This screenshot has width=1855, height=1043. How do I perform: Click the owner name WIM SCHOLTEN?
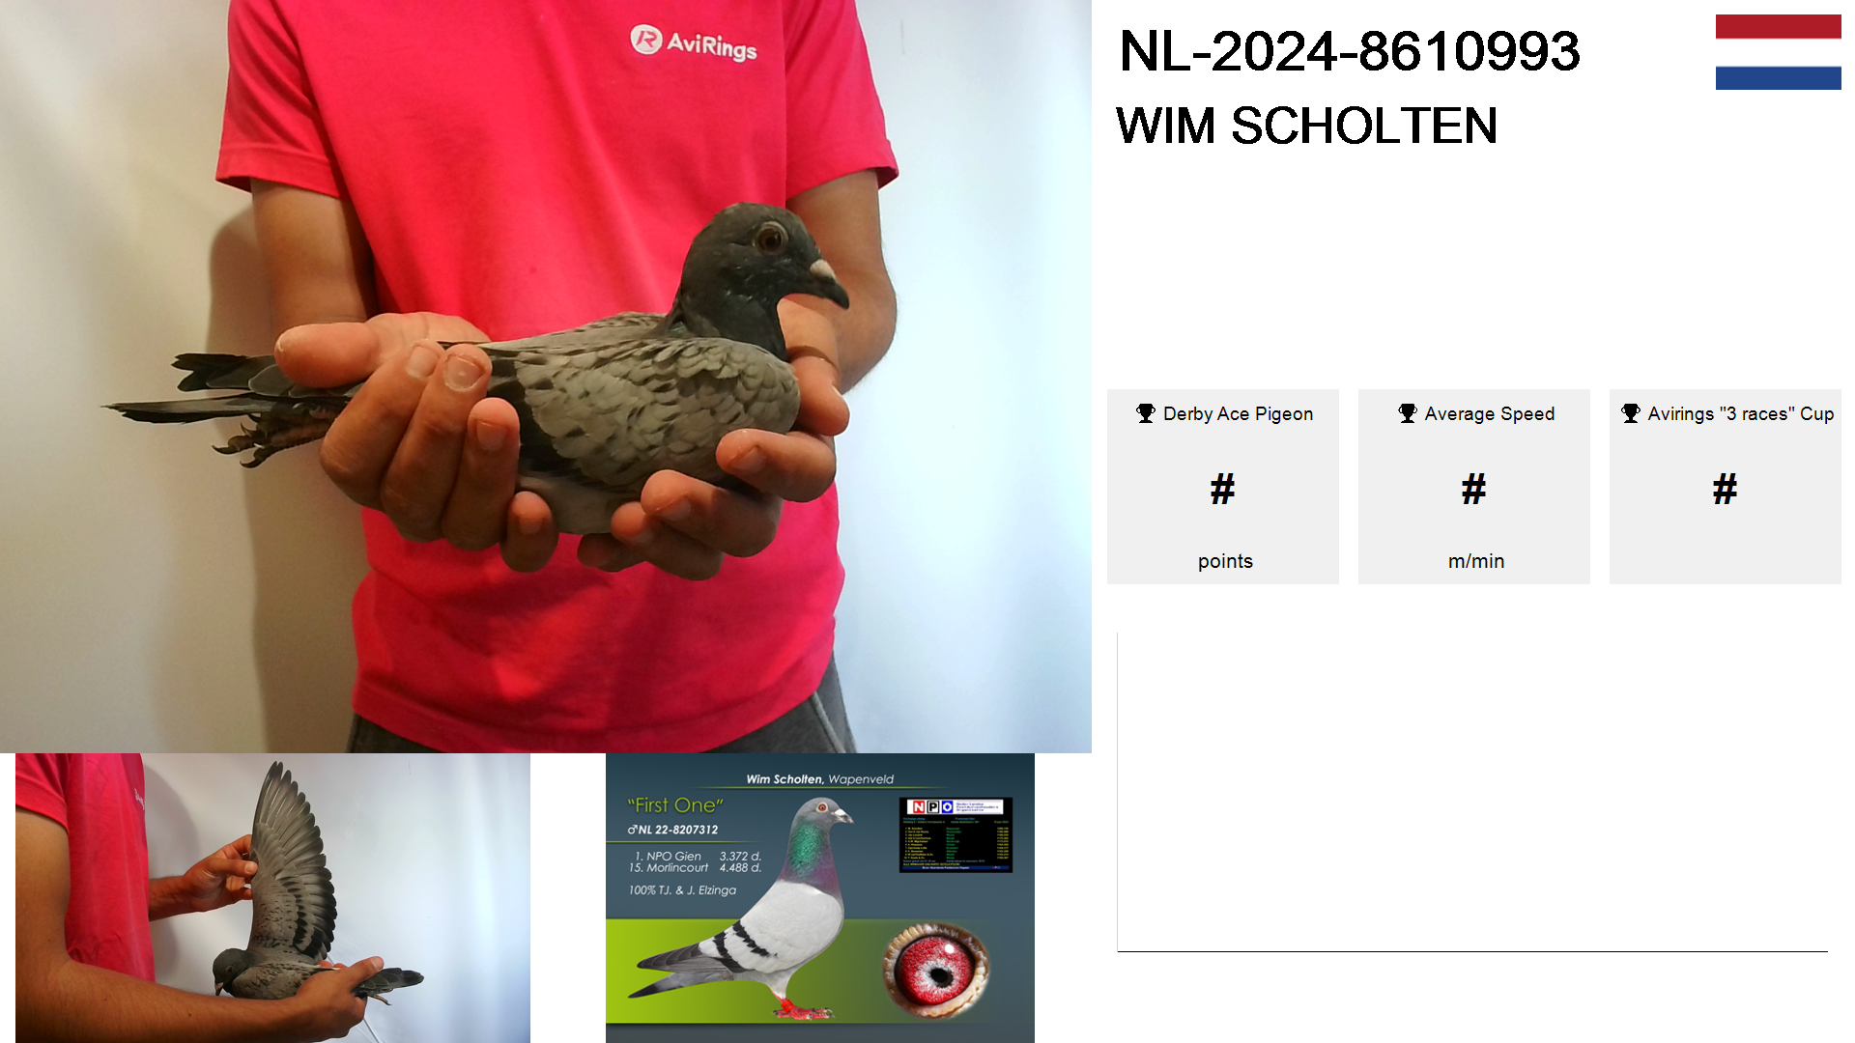point(1307,126)
